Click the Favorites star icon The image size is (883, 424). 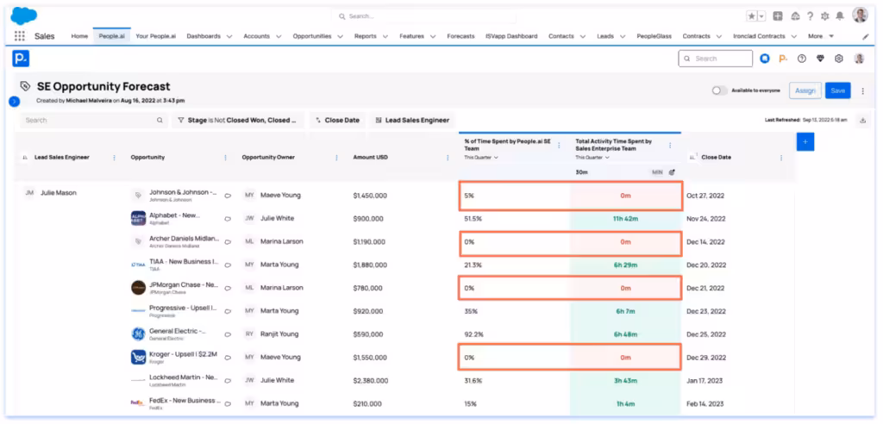coord(752,16)
